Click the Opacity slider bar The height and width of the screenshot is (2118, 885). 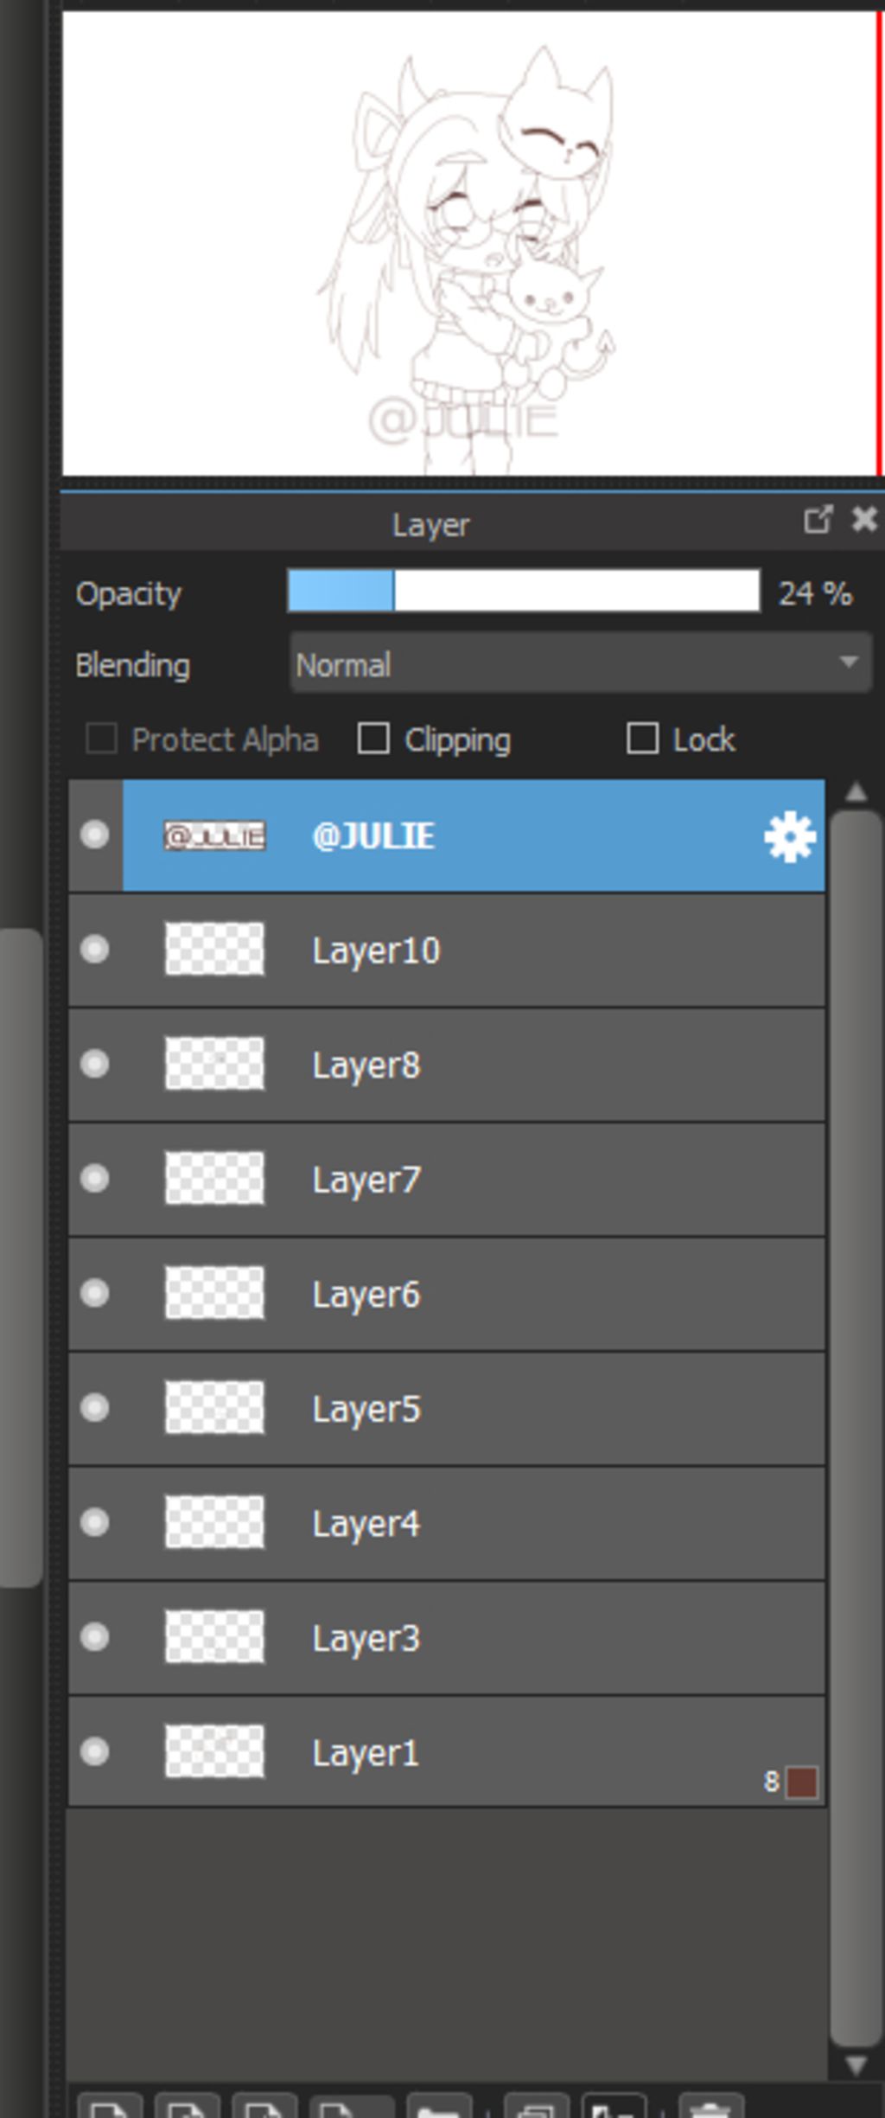click(524, 592)
